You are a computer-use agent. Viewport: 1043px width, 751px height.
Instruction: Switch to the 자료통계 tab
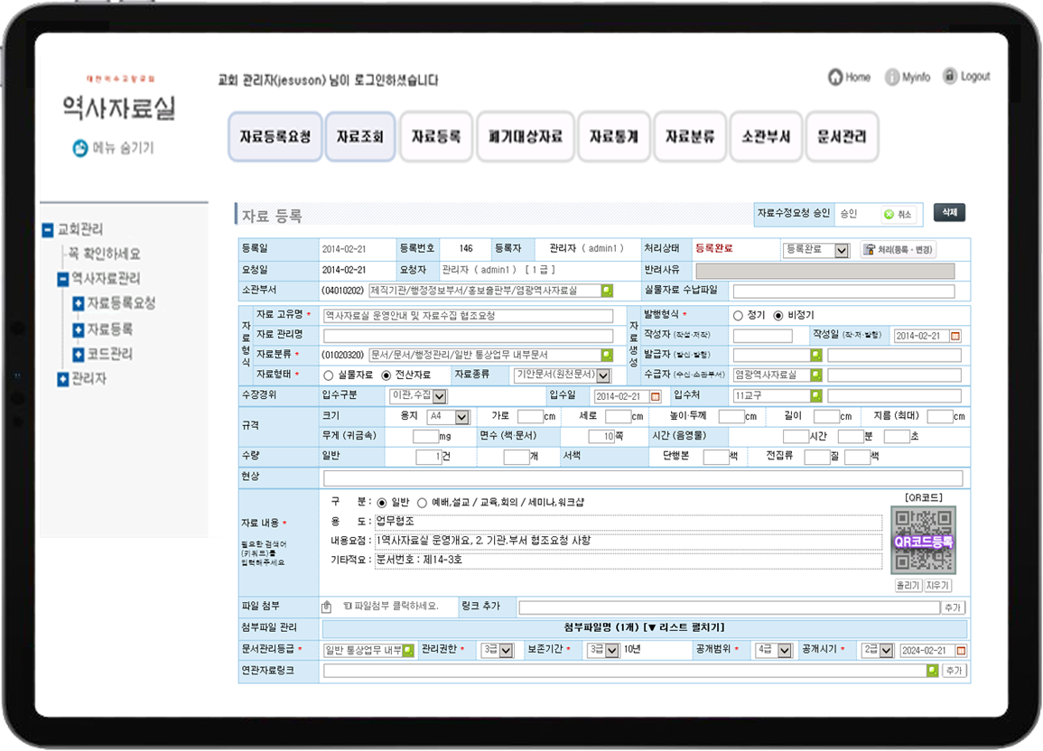point(613,137)
